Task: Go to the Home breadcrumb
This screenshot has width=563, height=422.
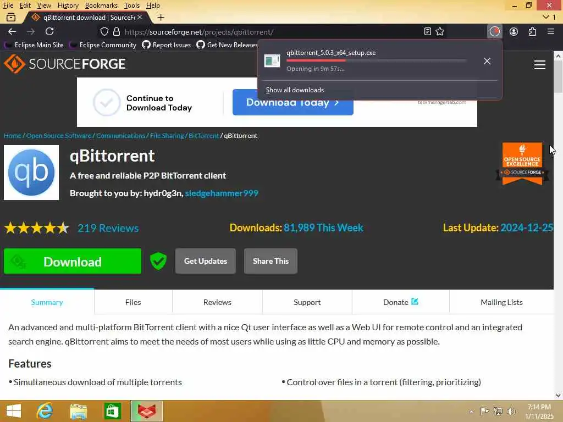Action: point(13,136)
